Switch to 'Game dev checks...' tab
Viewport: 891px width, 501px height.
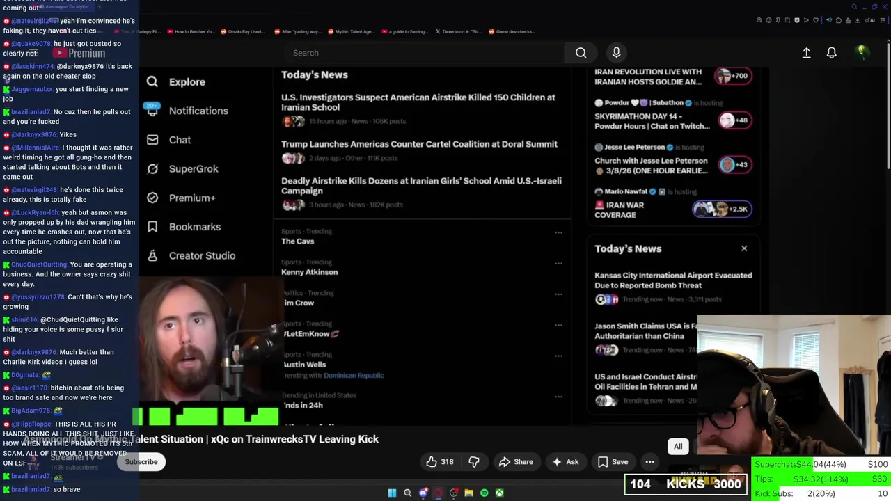(x=512, y=31)
